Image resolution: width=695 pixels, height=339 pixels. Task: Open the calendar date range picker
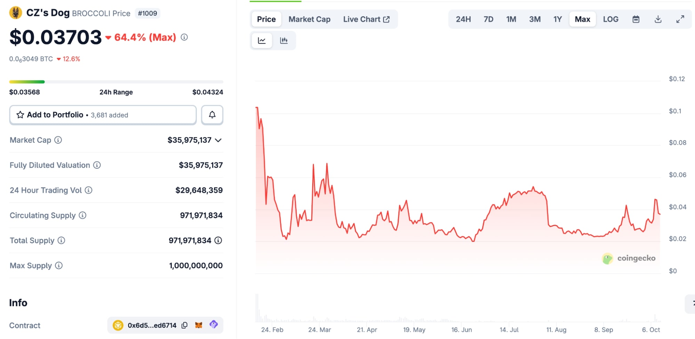(636, 19)
